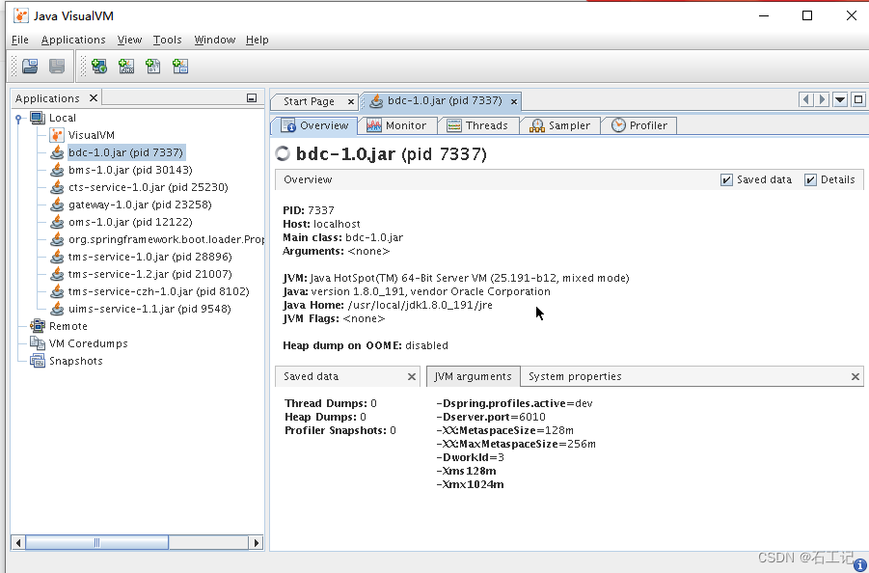Click the oms-1.0.jar java icon
Viewport: 869px width, 573px height.
[x=57, y=222]
